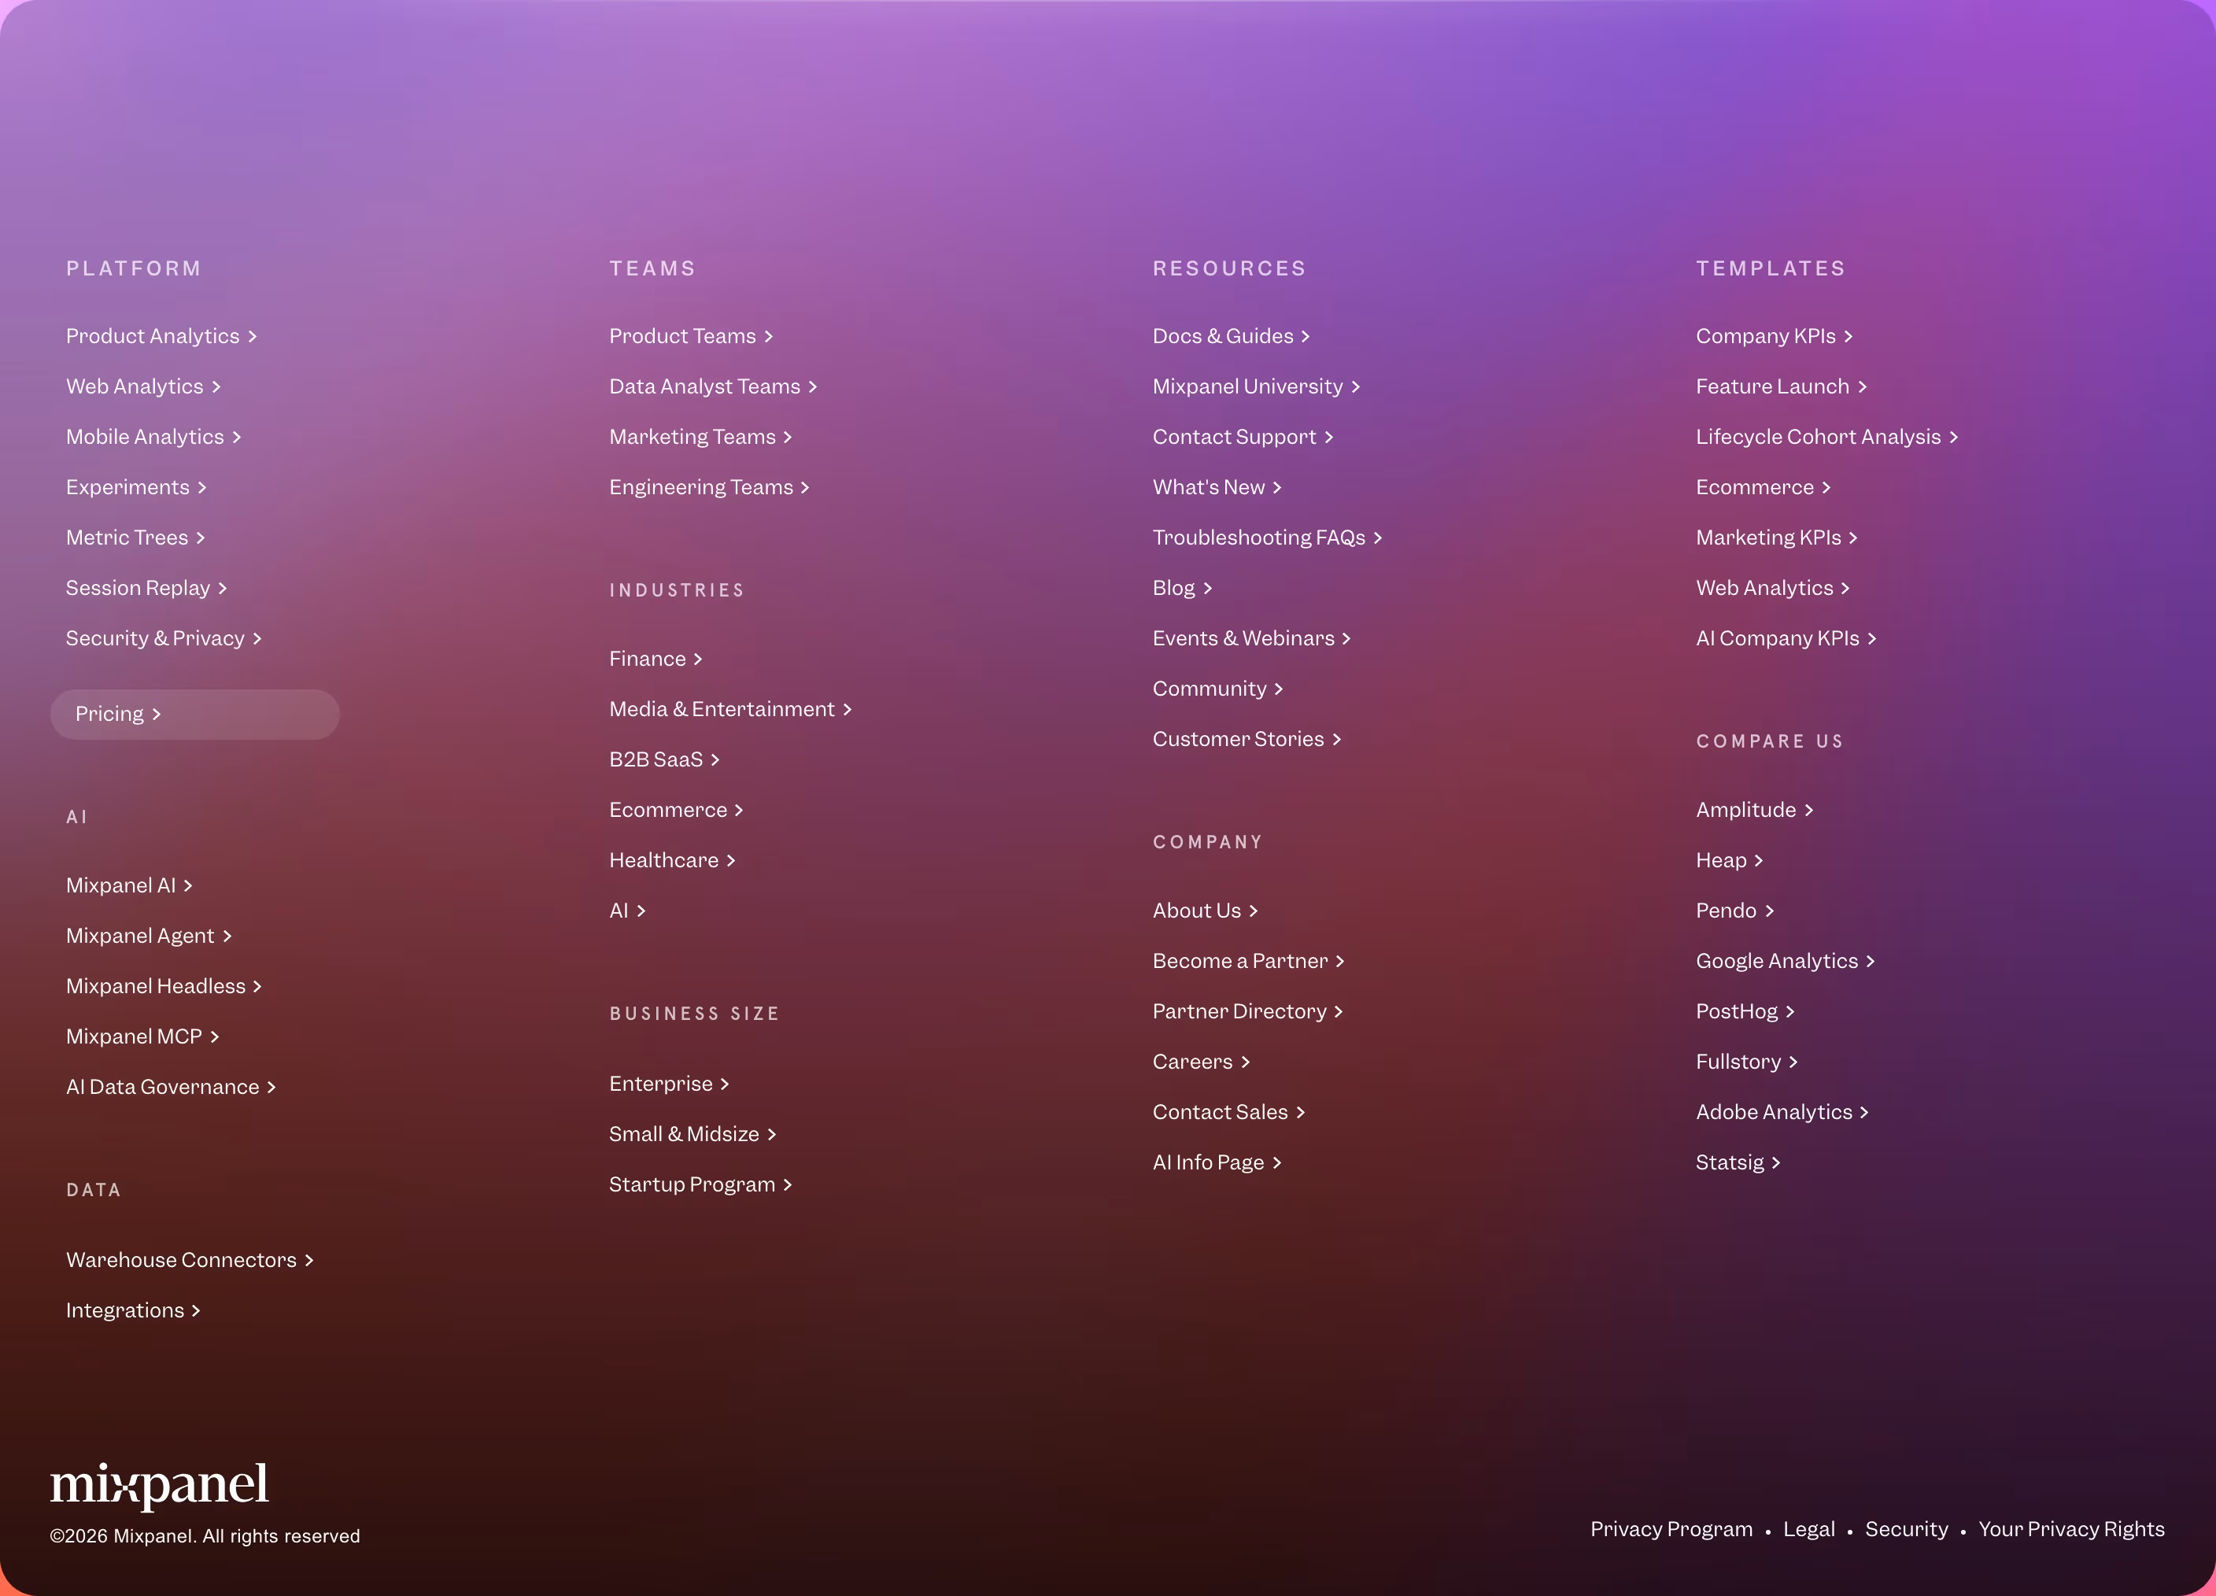Open About Us link
This screenshot has width=2216, height=1596.
1205,911
